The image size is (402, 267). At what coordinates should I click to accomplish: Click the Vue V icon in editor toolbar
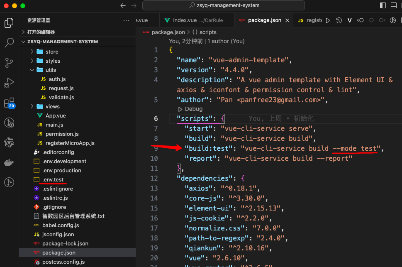349,20
